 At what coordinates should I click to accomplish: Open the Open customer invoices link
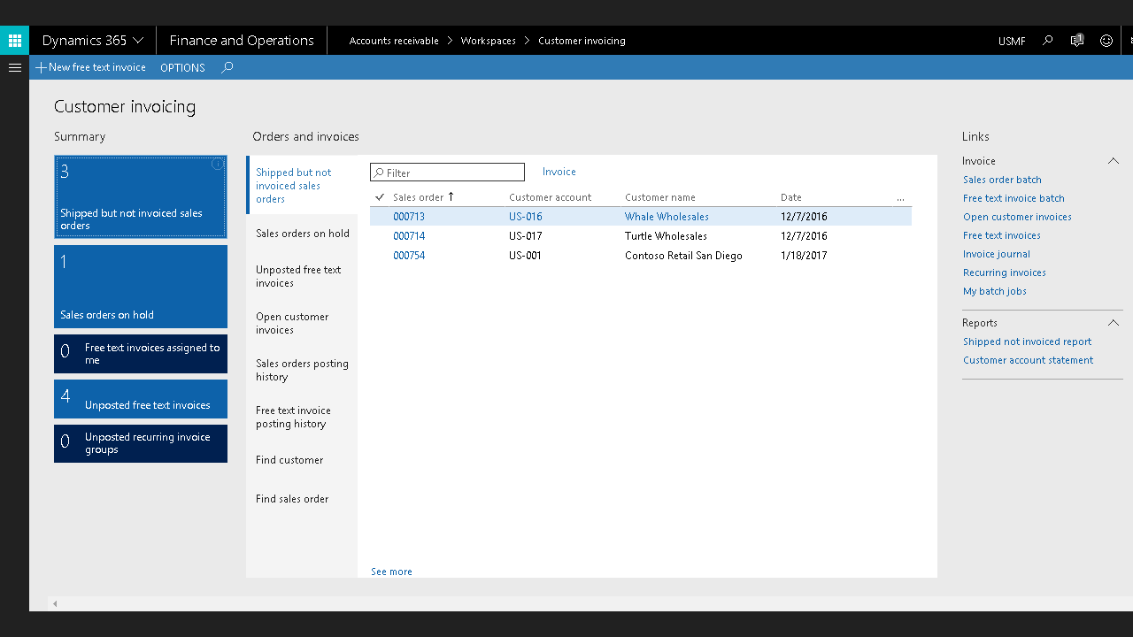tap(1017, 217)
